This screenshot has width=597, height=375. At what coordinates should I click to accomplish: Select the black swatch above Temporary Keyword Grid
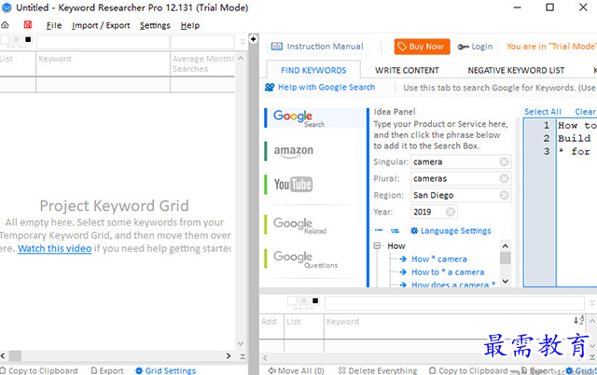[x=315, y=300]
